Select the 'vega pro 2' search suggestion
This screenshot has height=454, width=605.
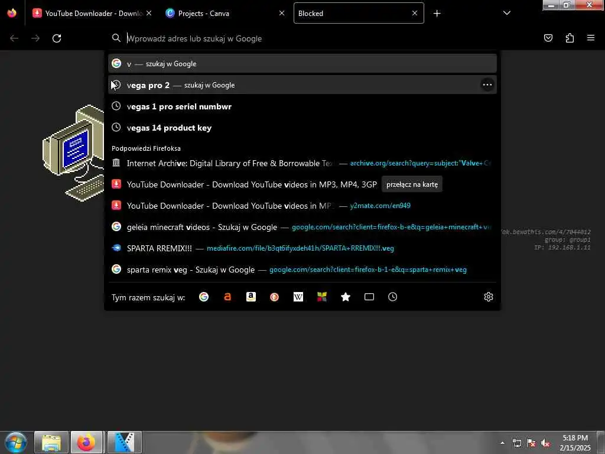tap(302, 85)
